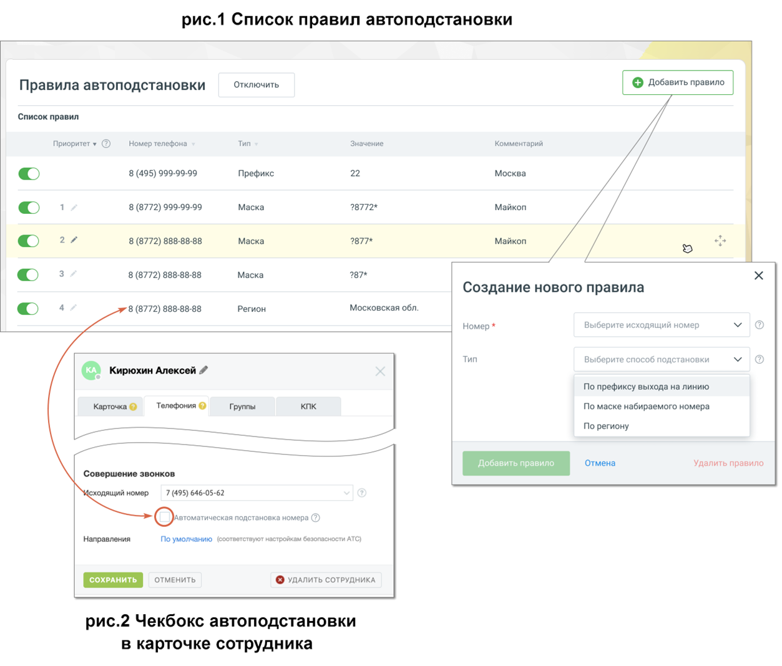The image size is (782, 666).
Task: Close the Создание нового правила dialog
Action: [759, 276]
